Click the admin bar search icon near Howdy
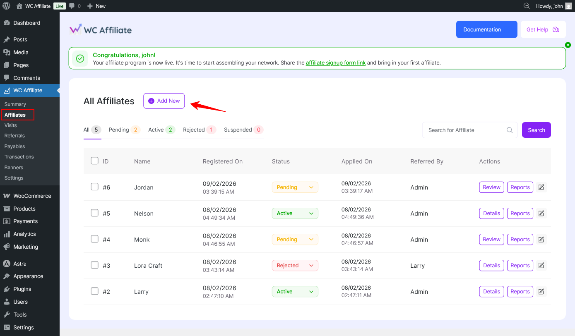575x336 pixels. (527, 6)
